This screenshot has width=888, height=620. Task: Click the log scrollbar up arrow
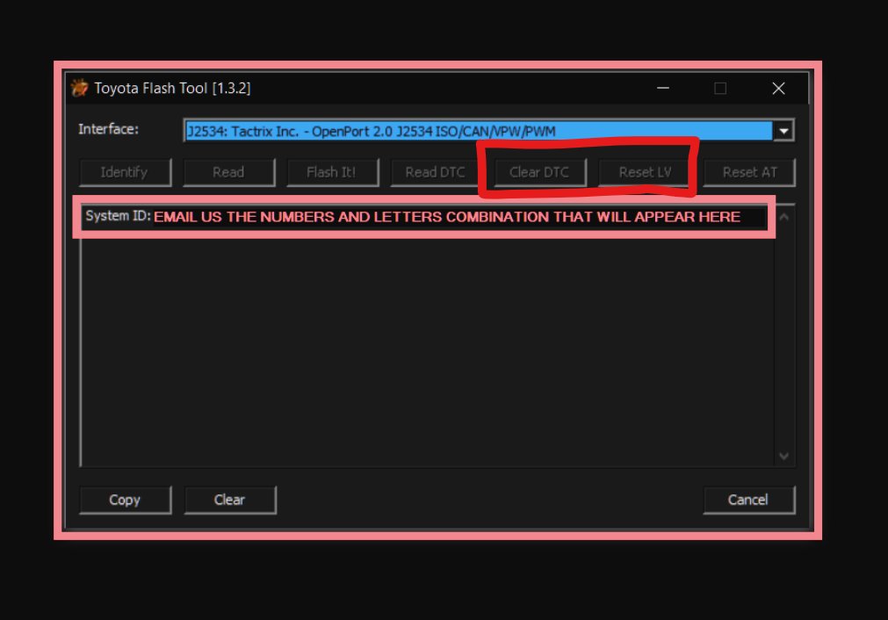coord(784,217)
